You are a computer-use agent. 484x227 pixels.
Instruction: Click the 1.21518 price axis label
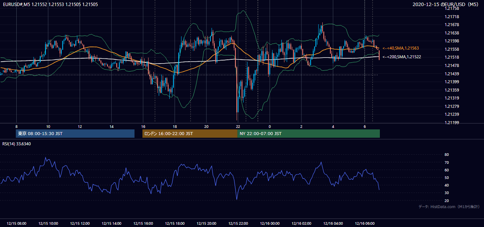pyautogui.click(x=452, y=58)
